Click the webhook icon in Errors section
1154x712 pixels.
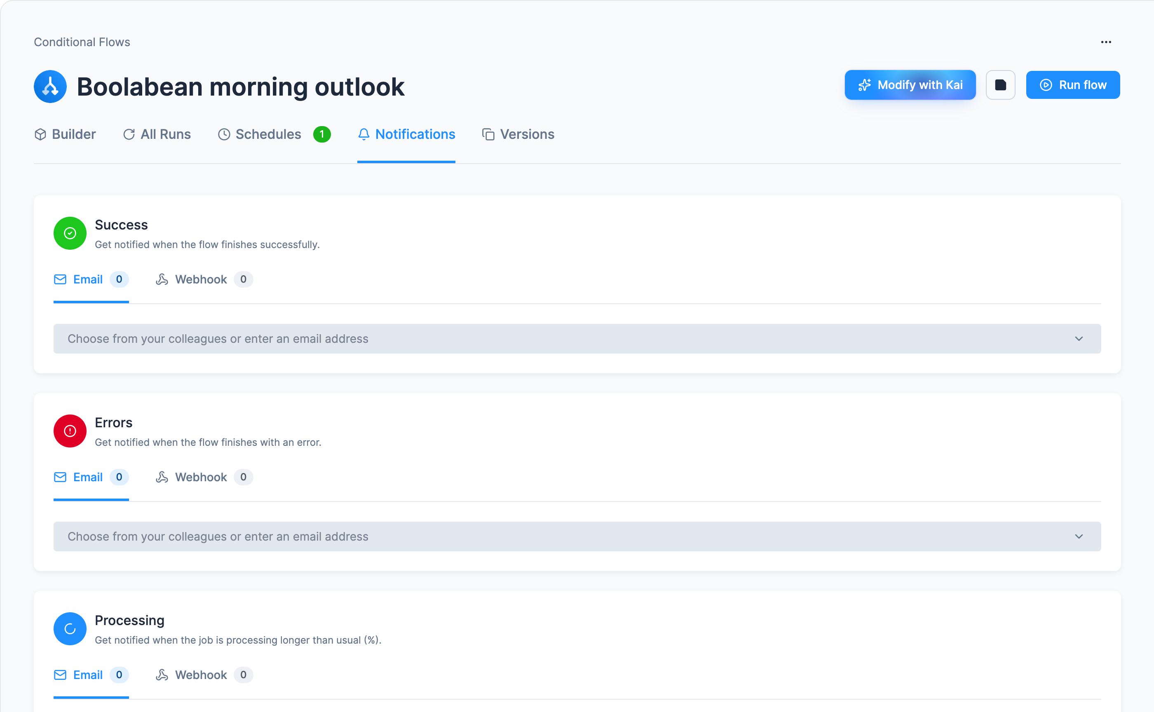point(162,477)
